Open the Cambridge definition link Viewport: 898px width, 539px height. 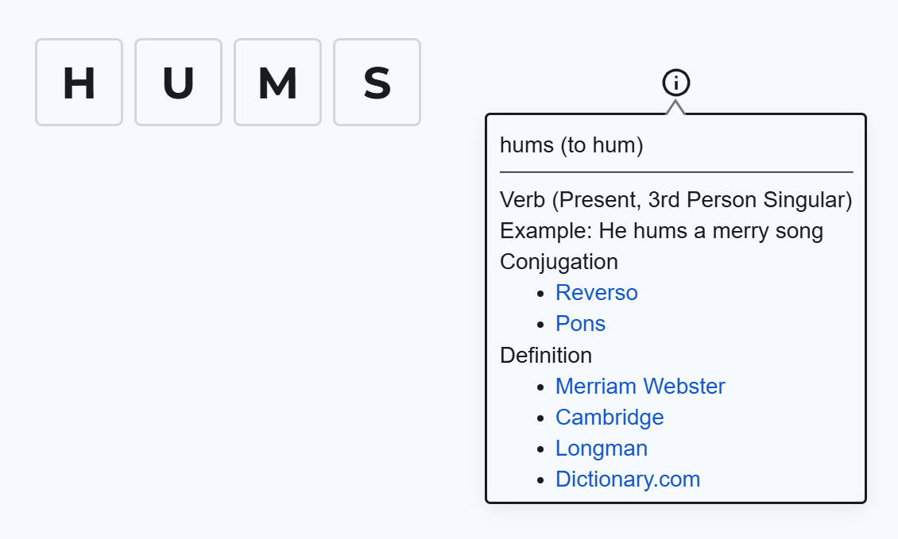tap(610, 418)
